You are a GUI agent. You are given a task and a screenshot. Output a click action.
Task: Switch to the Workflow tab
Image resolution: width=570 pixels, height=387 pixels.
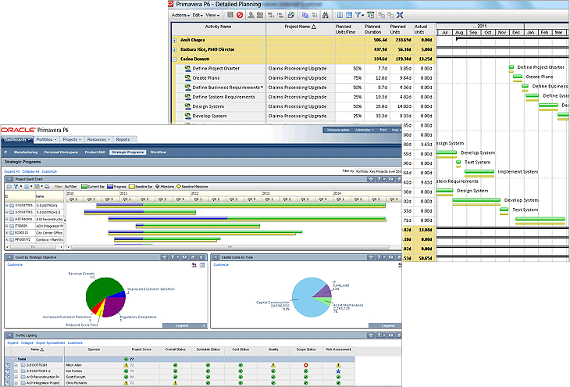click(x=159, y=152)
